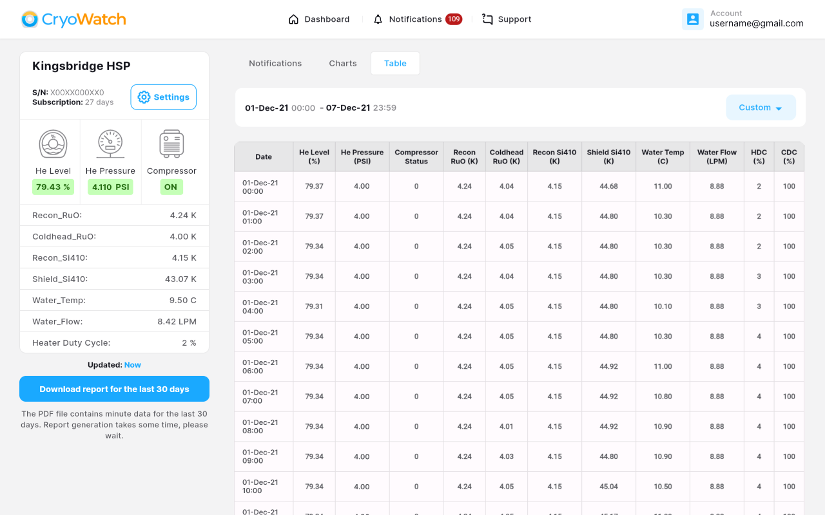Click the Kingsbridge HSP device title
Screen dimensions: 825x515
point(81,66)
